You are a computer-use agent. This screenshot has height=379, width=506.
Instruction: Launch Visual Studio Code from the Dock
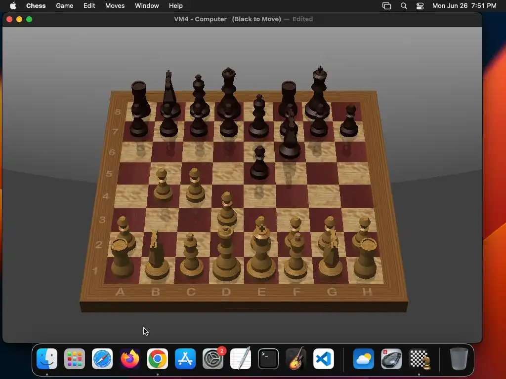323,359
